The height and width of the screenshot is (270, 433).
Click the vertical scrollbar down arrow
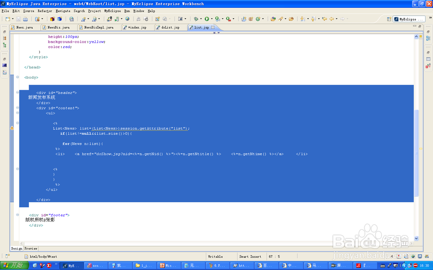pos(416,238)
